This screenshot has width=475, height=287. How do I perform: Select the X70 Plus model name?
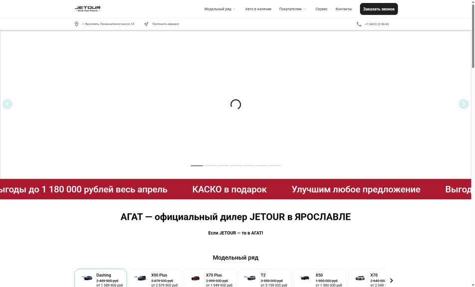[x=214, y=275]
